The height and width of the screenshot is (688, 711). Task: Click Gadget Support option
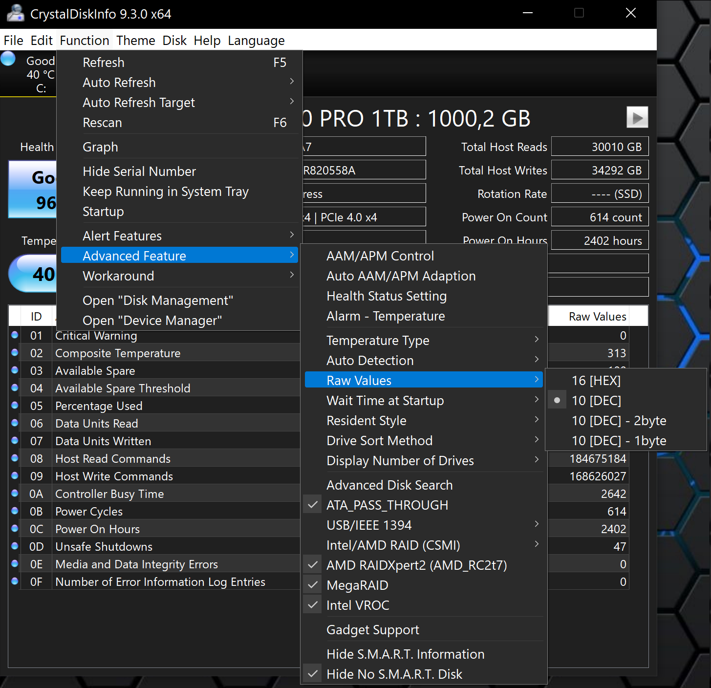click(x=424, y=629)
